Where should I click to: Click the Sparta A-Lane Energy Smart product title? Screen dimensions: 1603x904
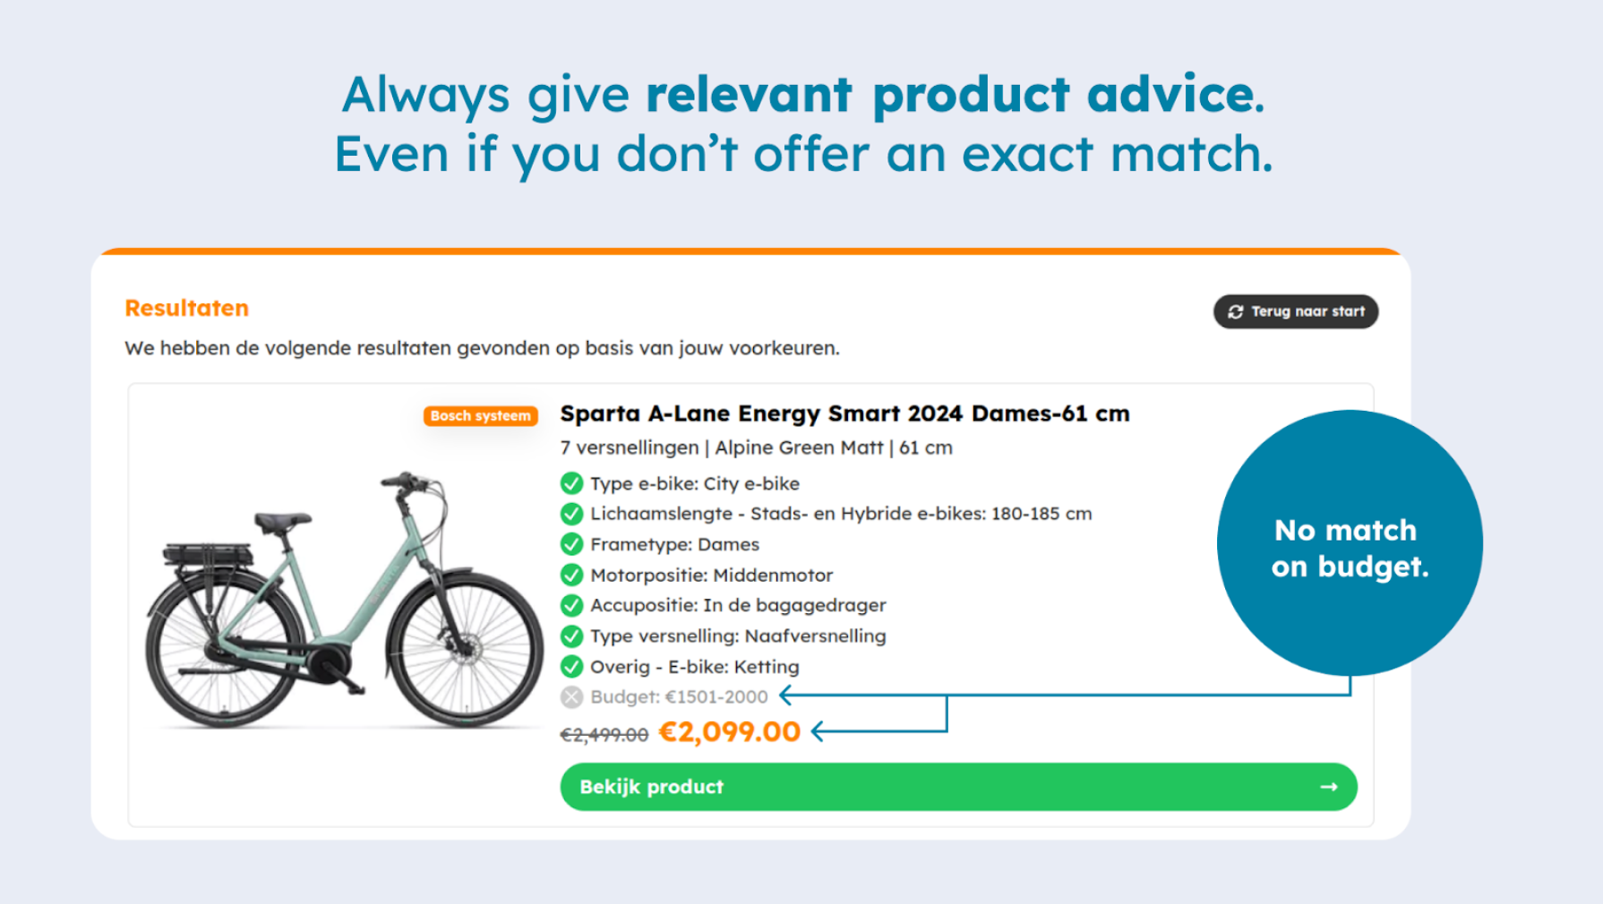[844, 414]
